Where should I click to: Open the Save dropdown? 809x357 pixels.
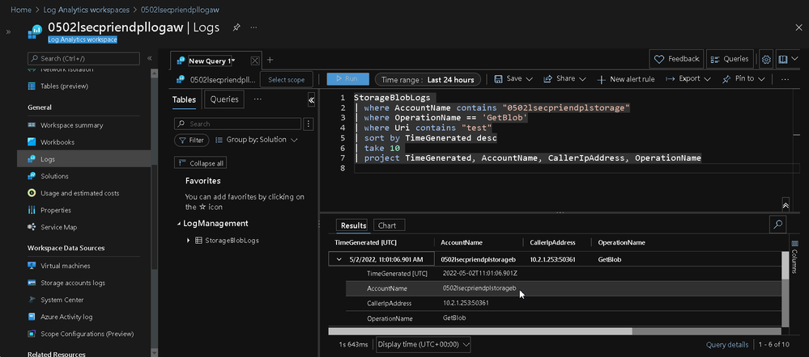(x=513, y=78)
